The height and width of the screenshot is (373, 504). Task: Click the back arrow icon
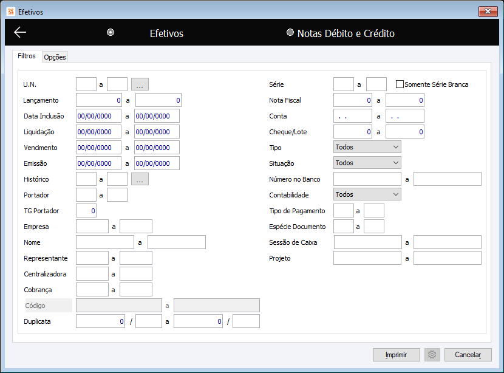click(20, 32)
